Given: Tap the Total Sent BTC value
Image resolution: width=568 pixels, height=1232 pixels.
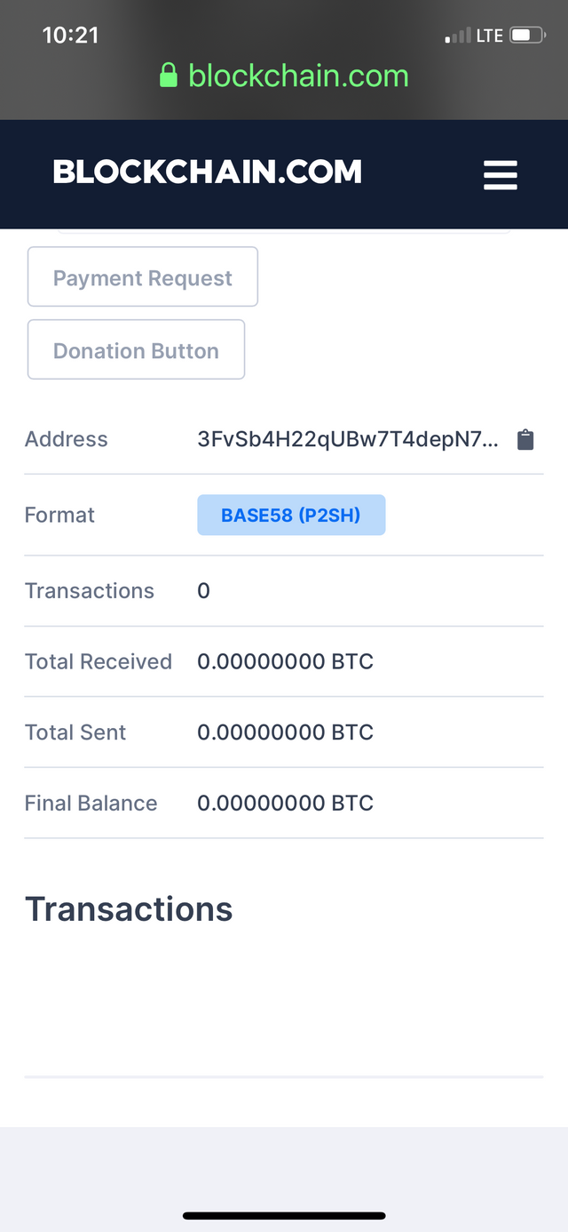Looking at the screenshot, I should pyautogui.click(x=285, y=732).
